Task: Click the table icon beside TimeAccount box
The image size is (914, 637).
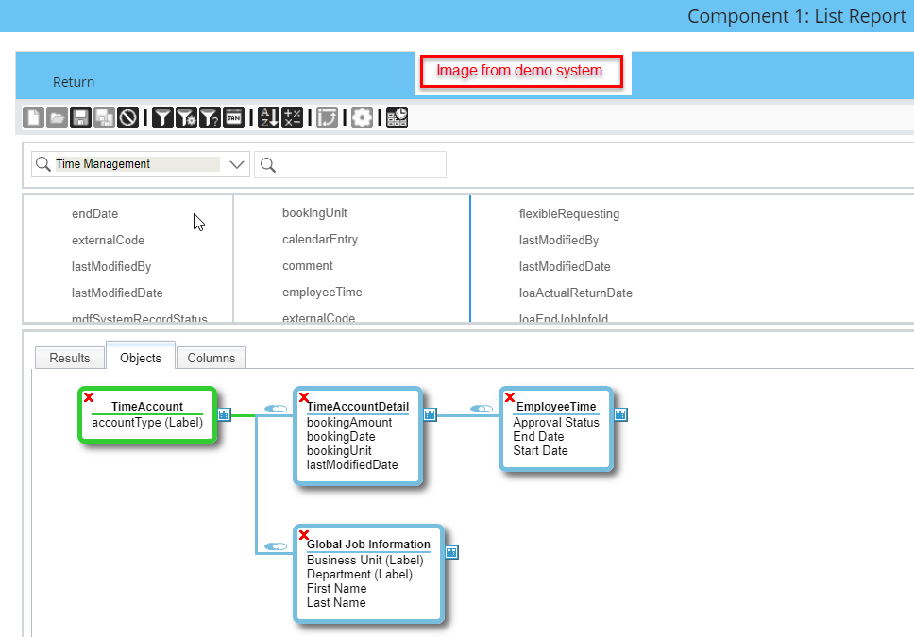Action: pyautogui.click(x=224, y=414)
